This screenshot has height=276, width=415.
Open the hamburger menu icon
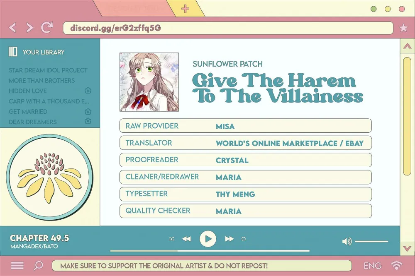[17, 265]
